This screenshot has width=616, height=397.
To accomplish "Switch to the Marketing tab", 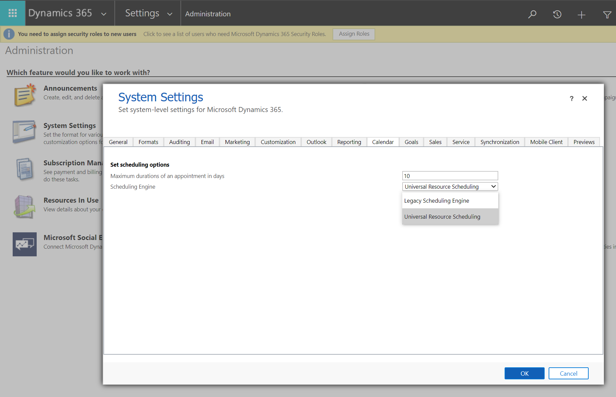I will (x=237, y=142).
